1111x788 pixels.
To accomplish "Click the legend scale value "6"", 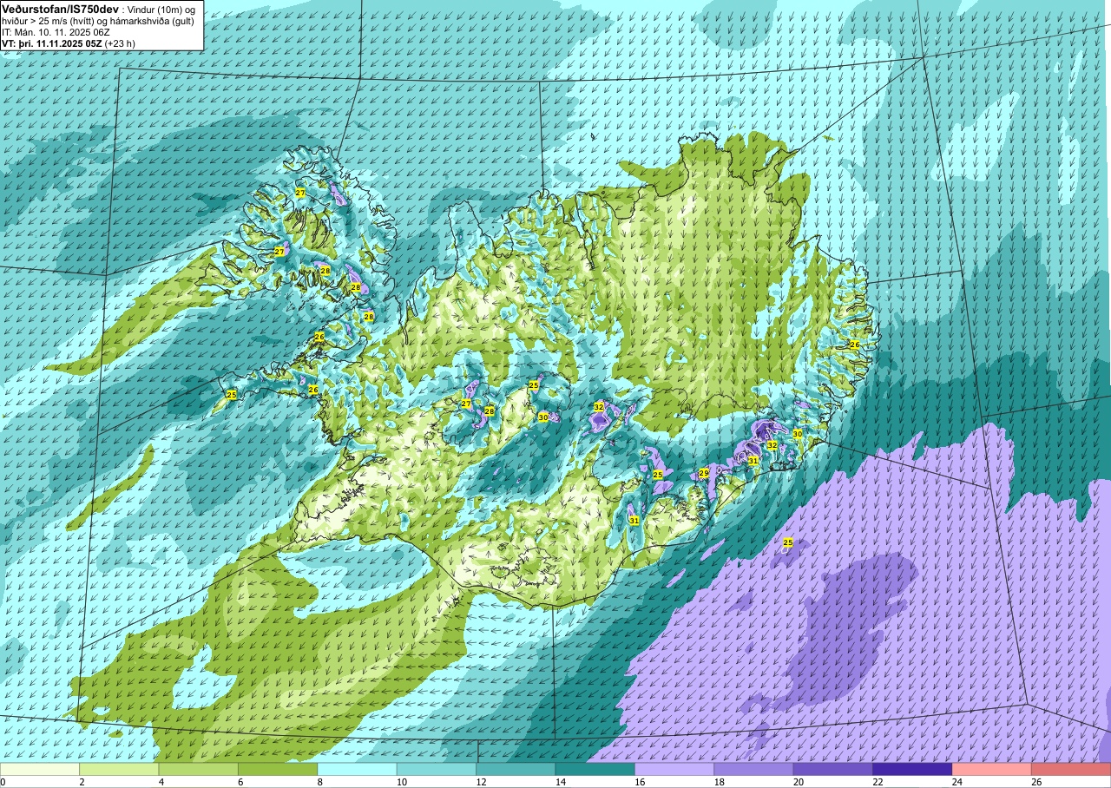I will point(241,782).
